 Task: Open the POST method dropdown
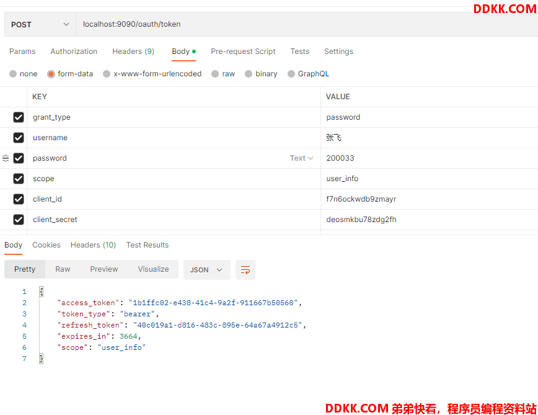[x=40, y=24]
